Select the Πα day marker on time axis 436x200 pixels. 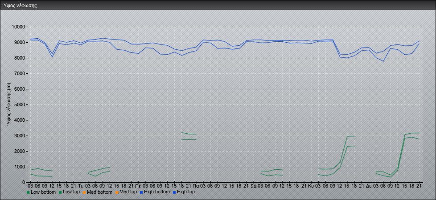[196, 185]
